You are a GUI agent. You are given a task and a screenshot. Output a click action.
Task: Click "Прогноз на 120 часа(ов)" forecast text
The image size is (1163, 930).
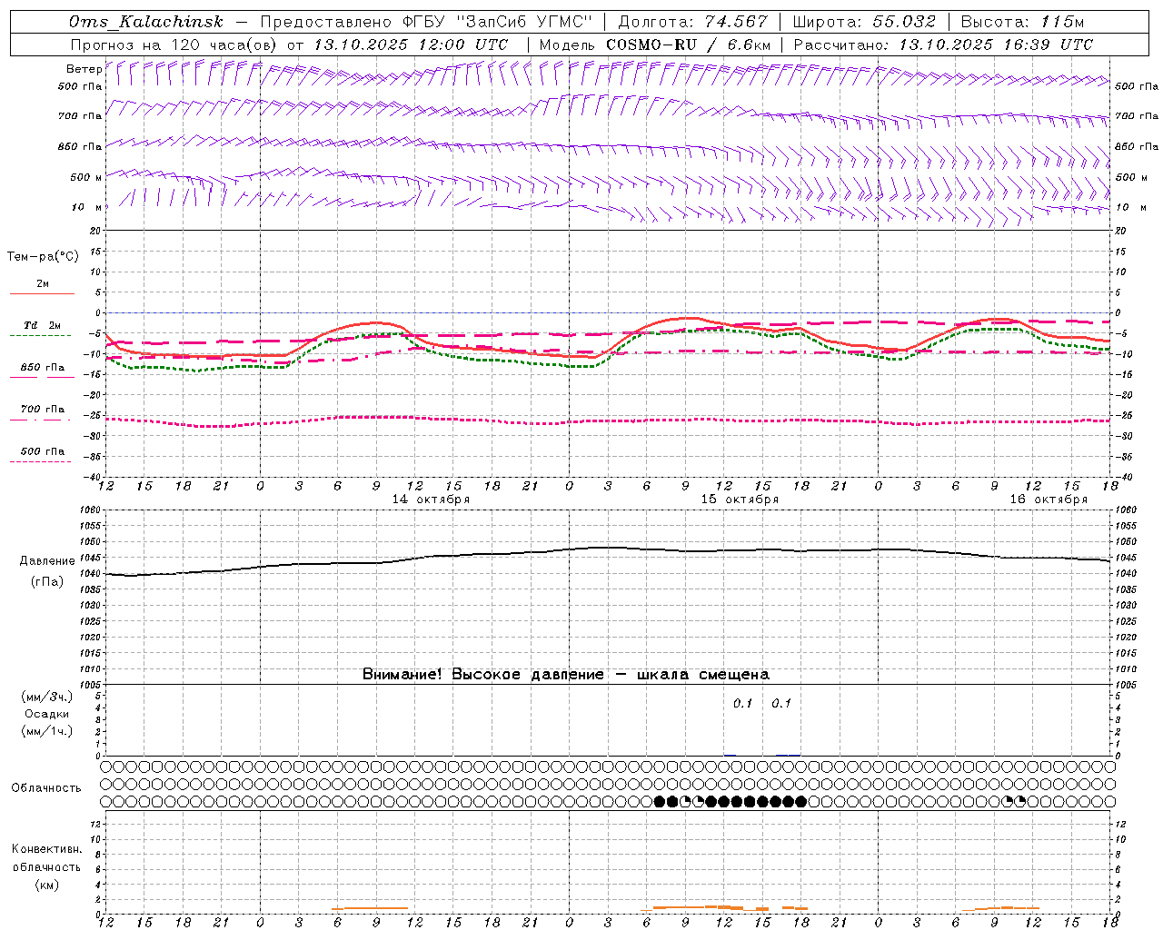pyautogui.click(x=174, y=45)
